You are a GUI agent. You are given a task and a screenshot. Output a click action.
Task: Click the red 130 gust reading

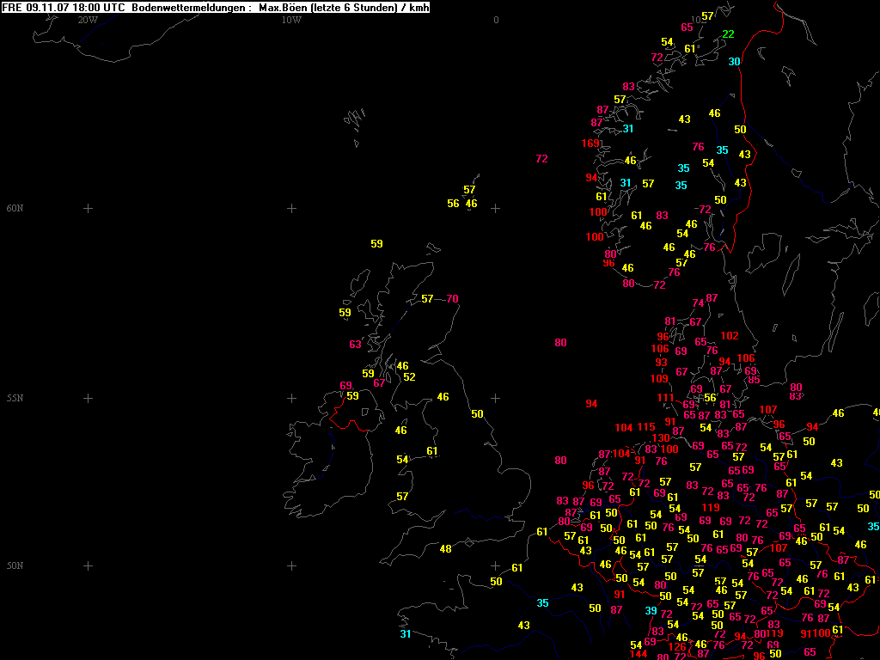click(661, 438)
